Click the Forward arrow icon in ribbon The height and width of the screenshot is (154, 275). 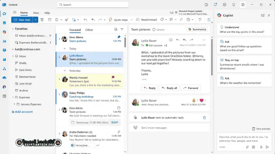pyautogui.click(x=100, y=20)
